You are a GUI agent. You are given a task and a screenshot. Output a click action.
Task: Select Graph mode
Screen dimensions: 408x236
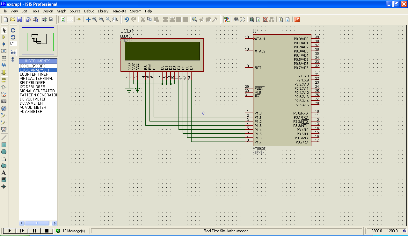4,94
